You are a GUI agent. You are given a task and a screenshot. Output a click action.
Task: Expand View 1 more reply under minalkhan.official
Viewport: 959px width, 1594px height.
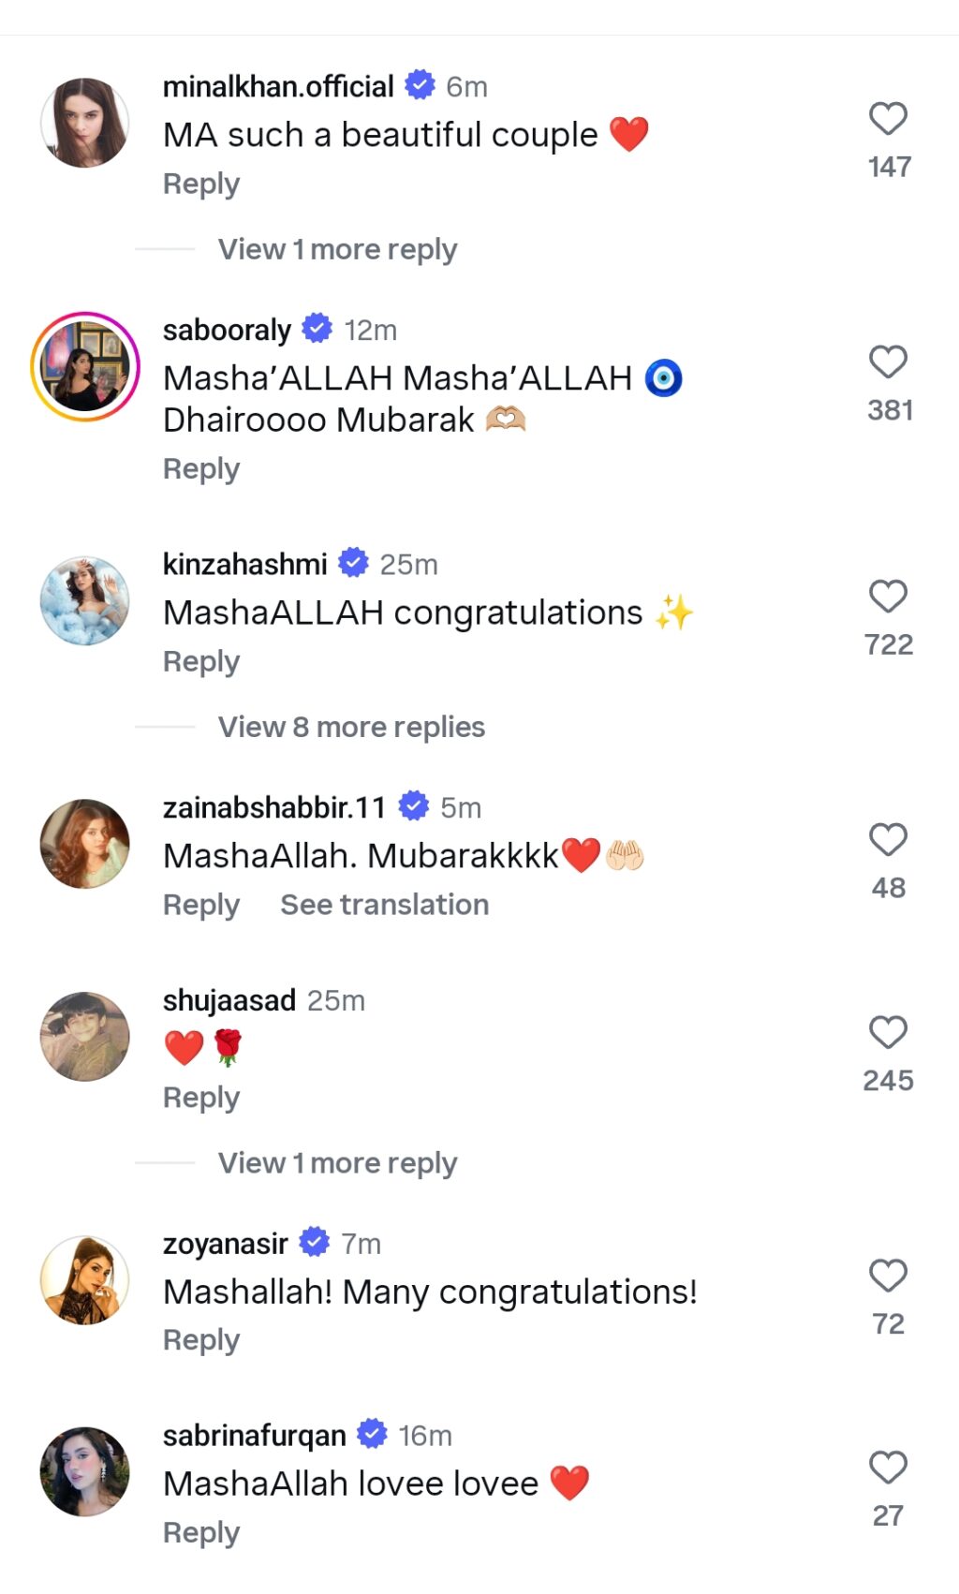click(x=336, y=249)
